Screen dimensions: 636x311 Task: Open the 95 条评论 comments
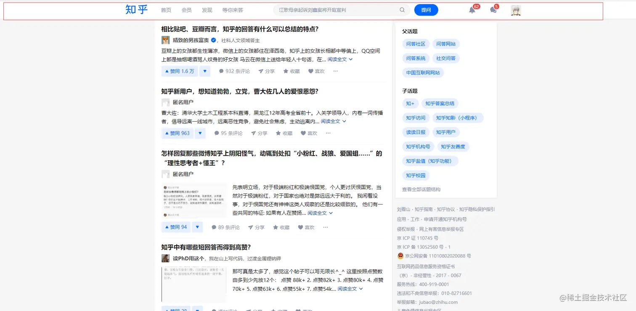[228, 133]
